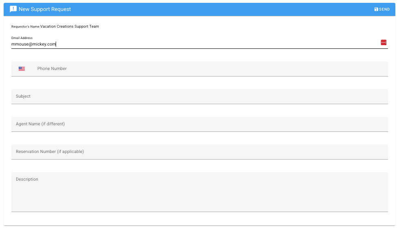Select the Subject input field
Screen dimensions: 399x234
(x=199, y=96)
